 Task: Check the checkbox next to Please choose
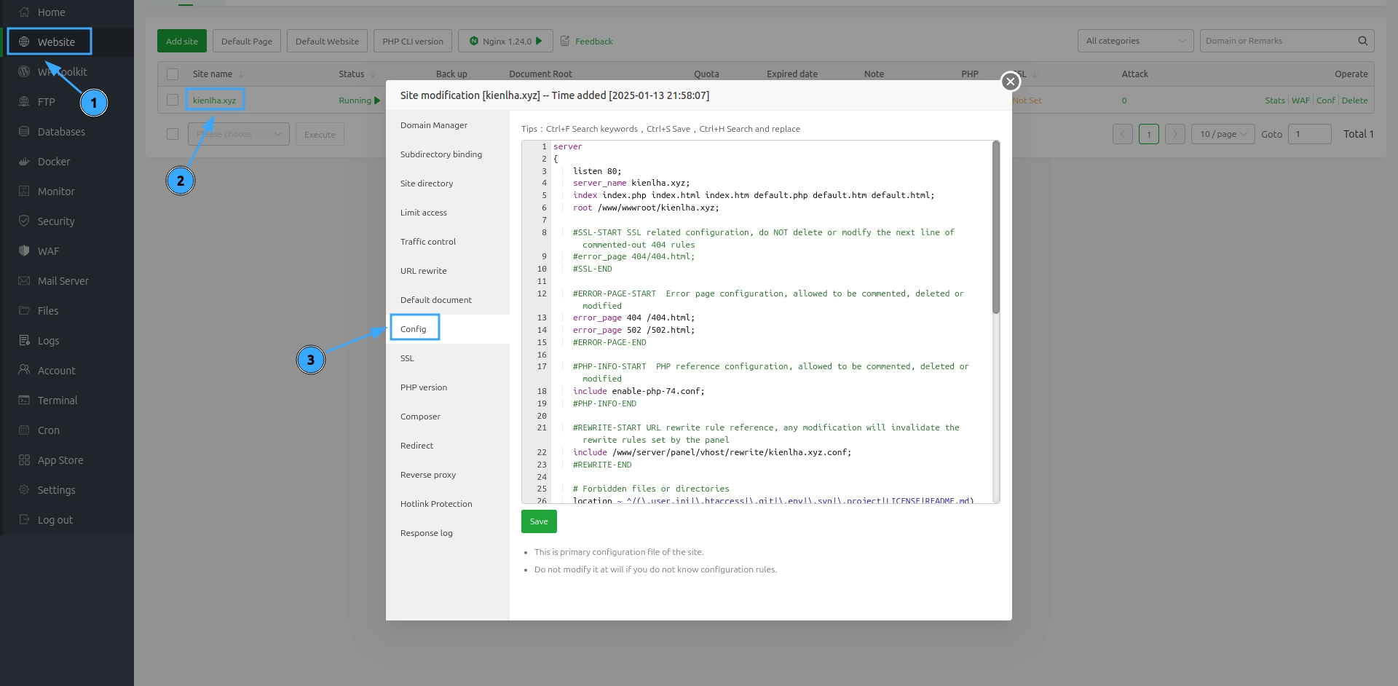(x=173, y=134)
